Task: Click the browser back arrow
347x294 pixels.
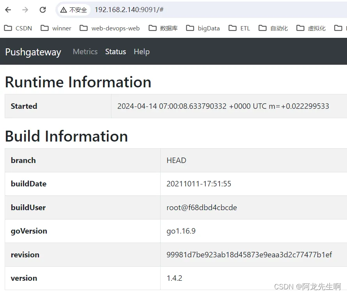Action: [x=8, y=10]
